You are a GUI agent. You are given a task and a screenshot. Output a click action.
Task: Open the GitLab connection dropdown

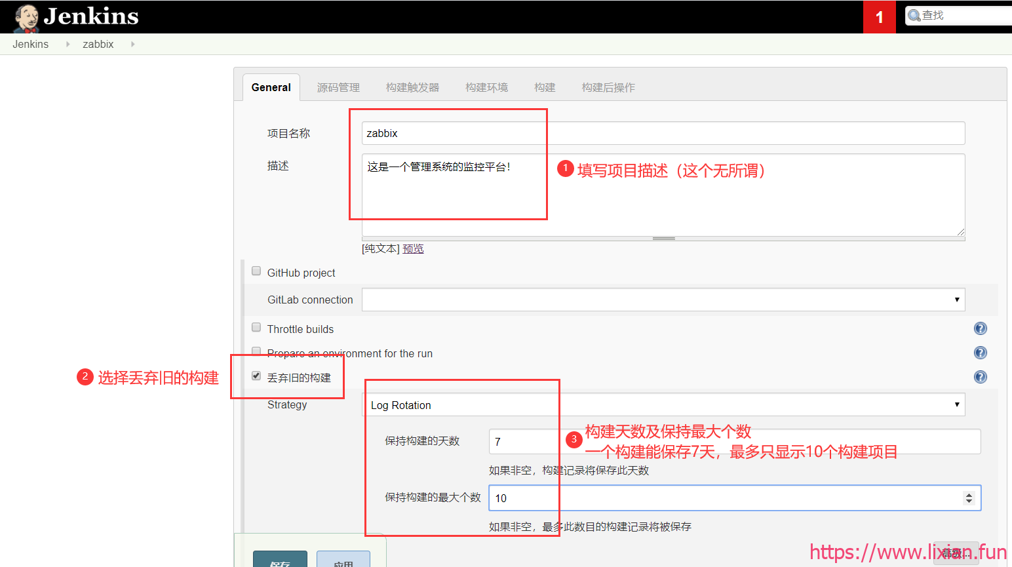[663, 300]
